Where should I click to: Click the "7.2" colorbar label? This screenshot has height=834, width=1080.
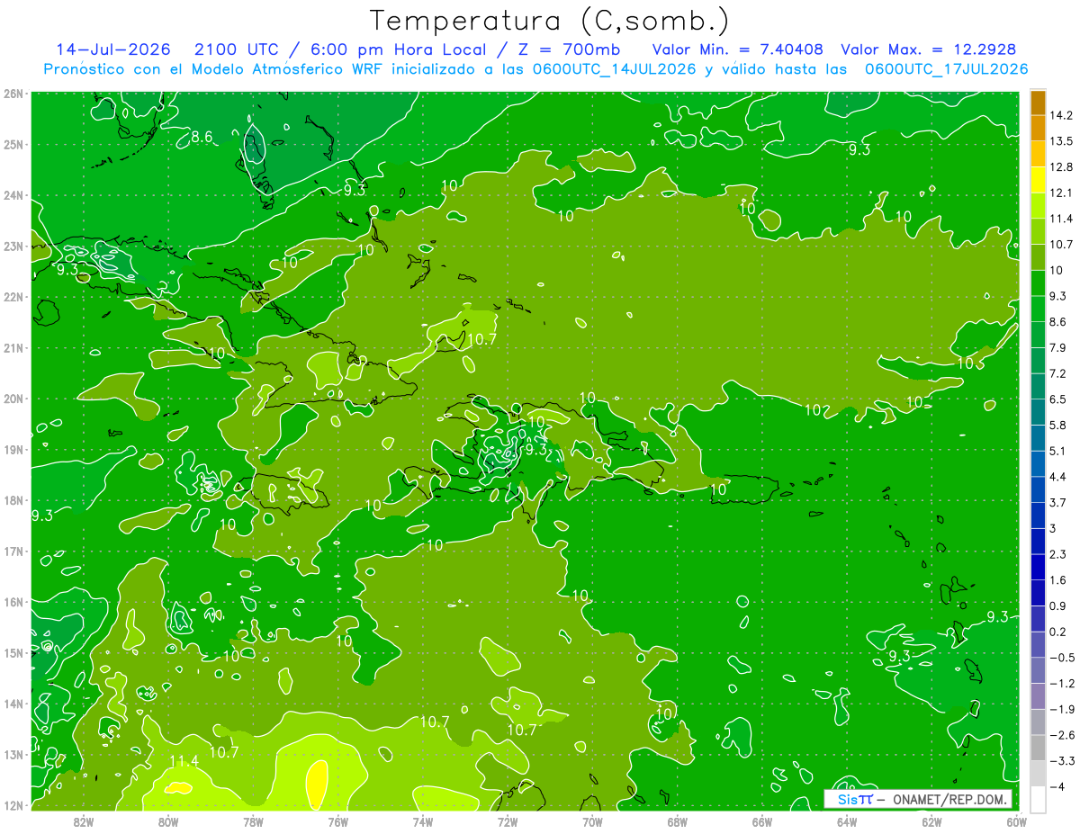click(1057, 373)
